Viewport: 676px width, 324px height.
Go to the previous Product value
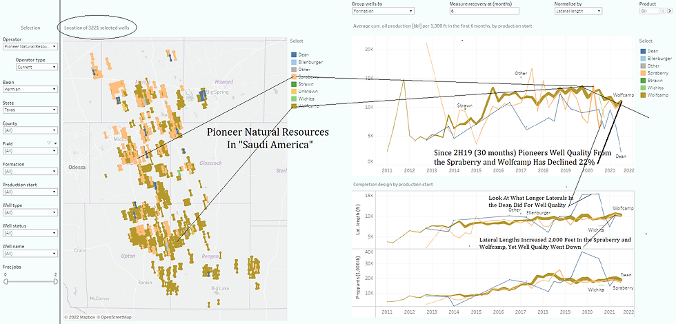tap(664, 11)
